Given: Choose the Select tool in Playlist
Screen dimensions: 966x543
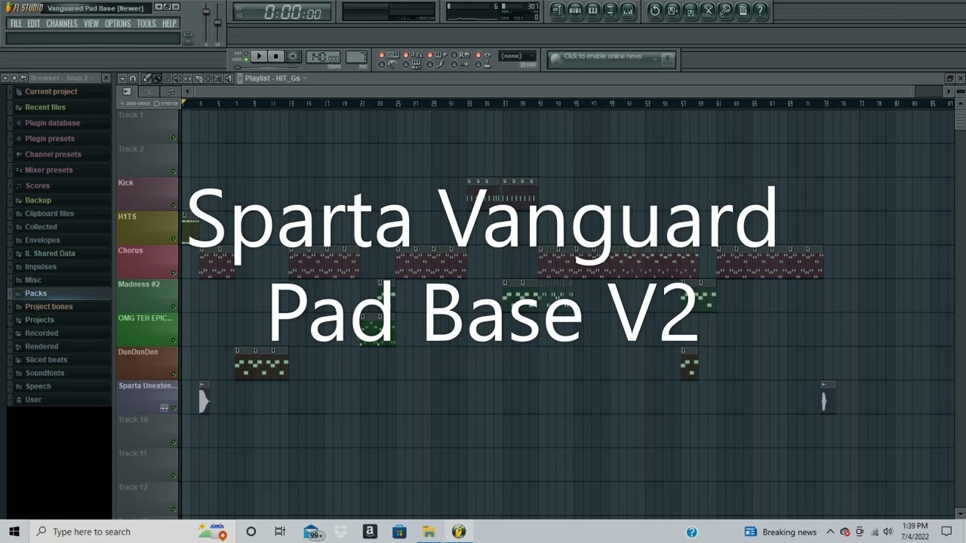Looking at the screenshot, I should [x=208, y=78].
